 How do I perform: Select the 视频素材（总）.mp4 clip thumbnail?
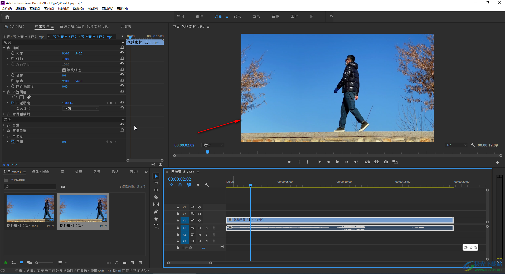click(30, 208)
